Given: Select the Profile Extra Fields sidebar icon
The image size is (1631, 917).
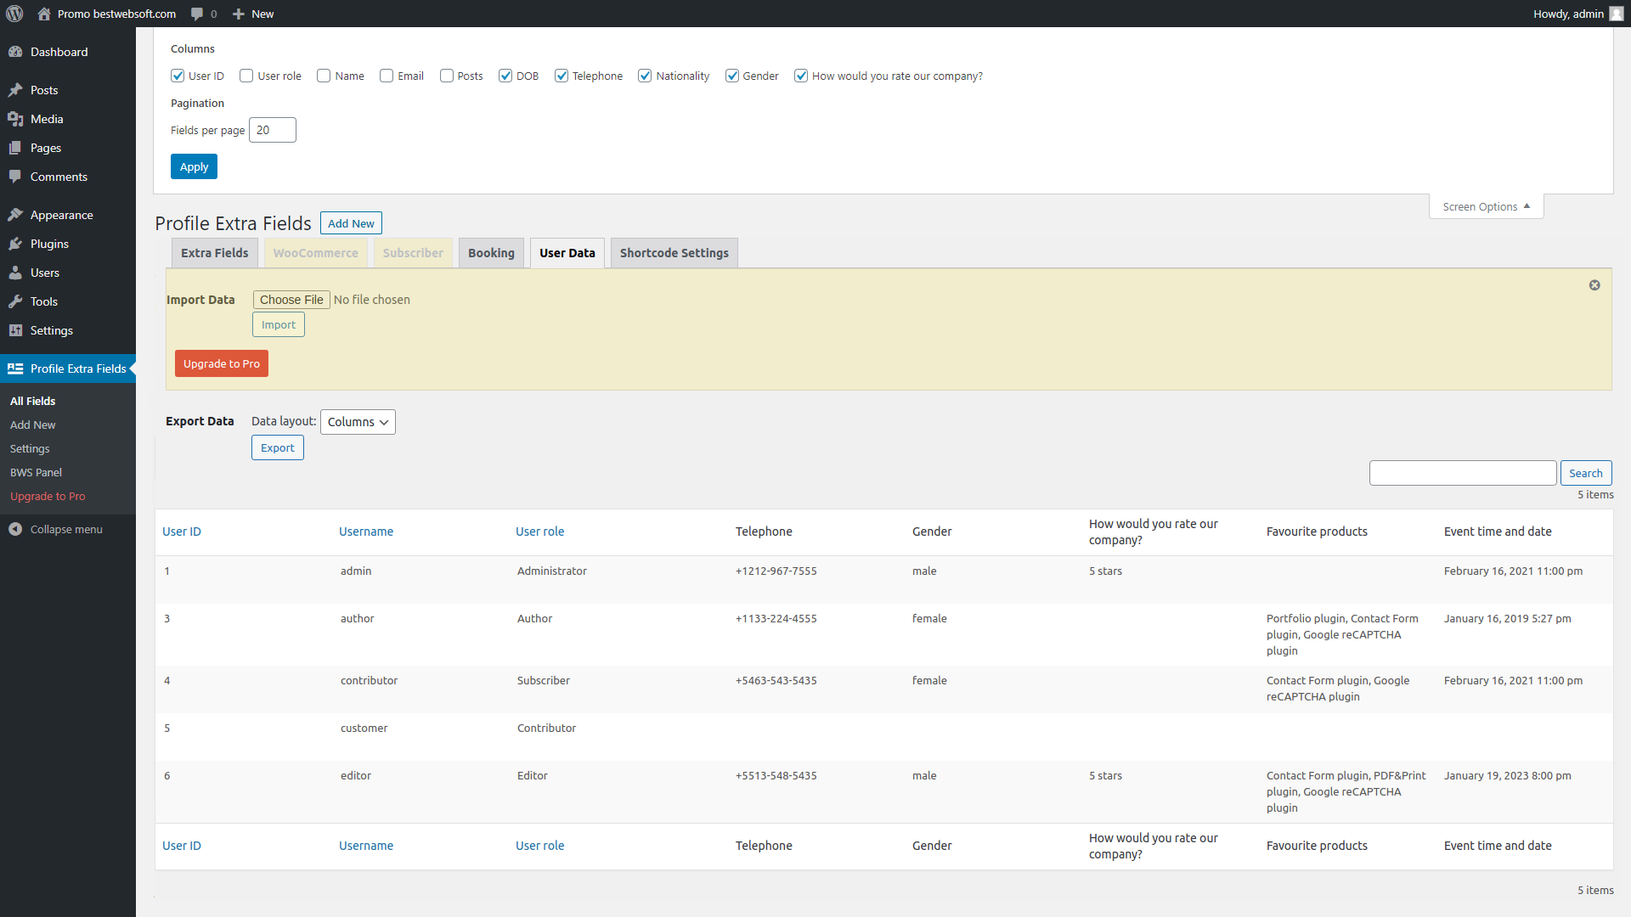Looking at the screenshot, I should click(x=15, y=368).
